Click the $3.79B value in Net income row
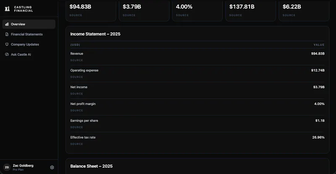This screenshot has height=174, width=336. click(x=319, y=87)
